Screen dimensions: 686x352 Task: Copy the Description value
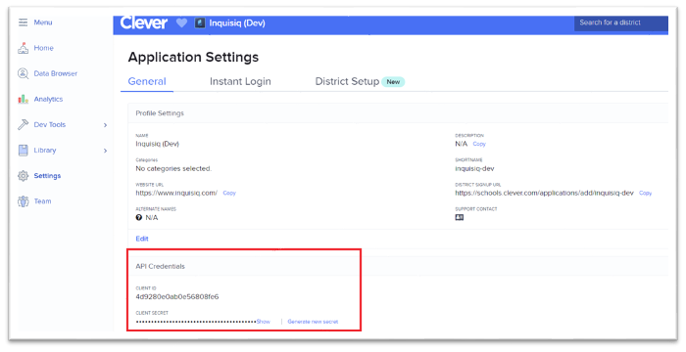pyautogui.click(x=479, y=144)
